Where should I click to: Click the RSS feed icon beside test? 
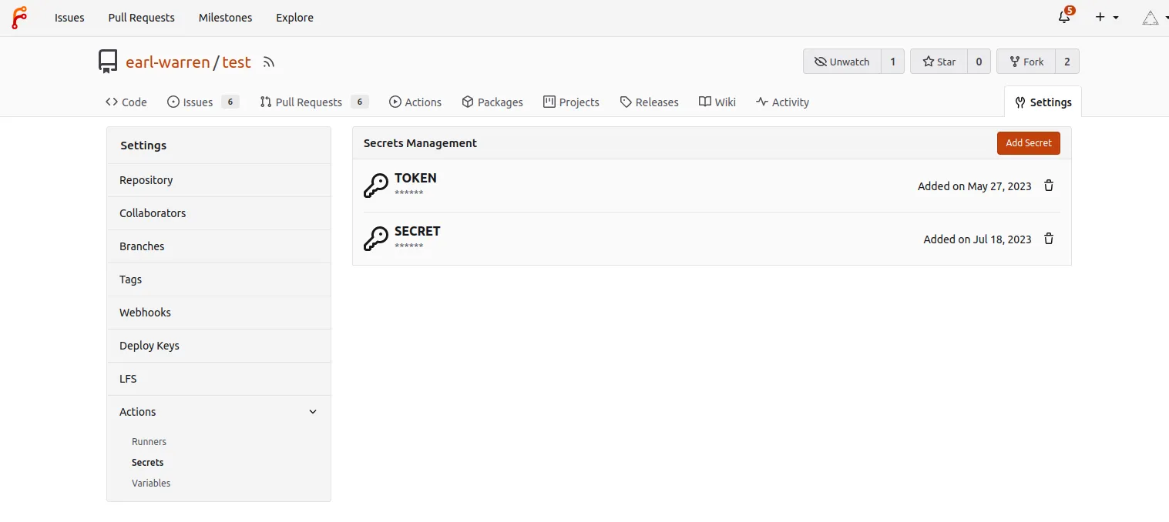[x=268, y=62]
